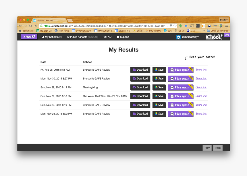Open the BVXECSFA2015 bookmark

[82, 31]
